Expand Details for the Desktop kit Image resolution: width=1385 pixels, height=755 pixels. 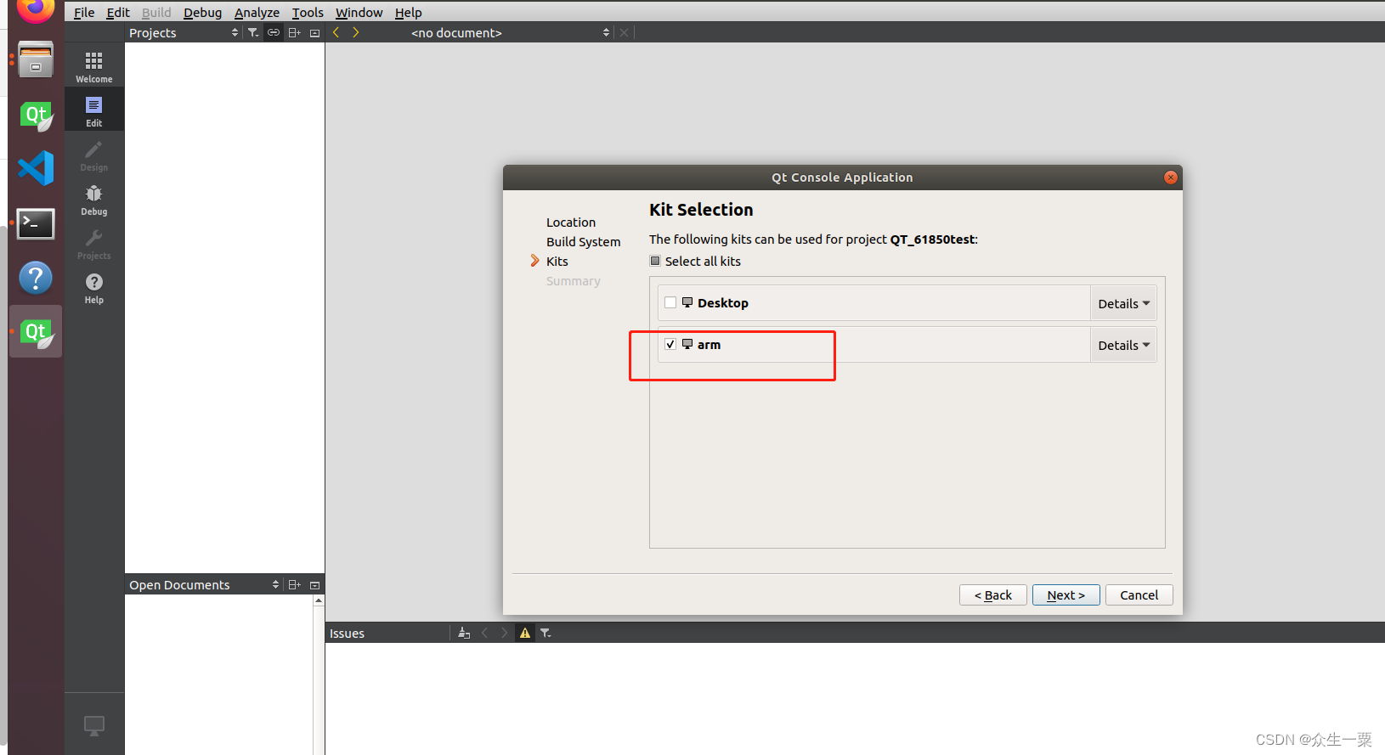1123,303
